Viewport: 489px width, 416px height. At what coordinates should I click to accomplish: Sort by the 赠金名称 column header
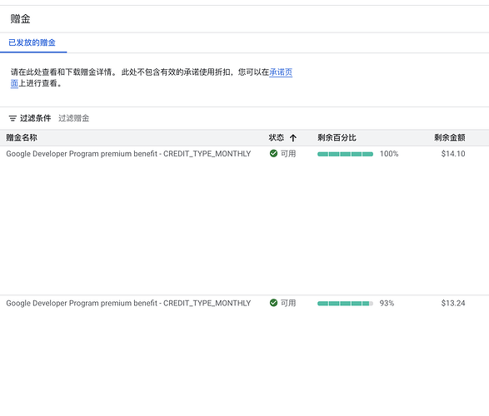[x=22, y=137]
